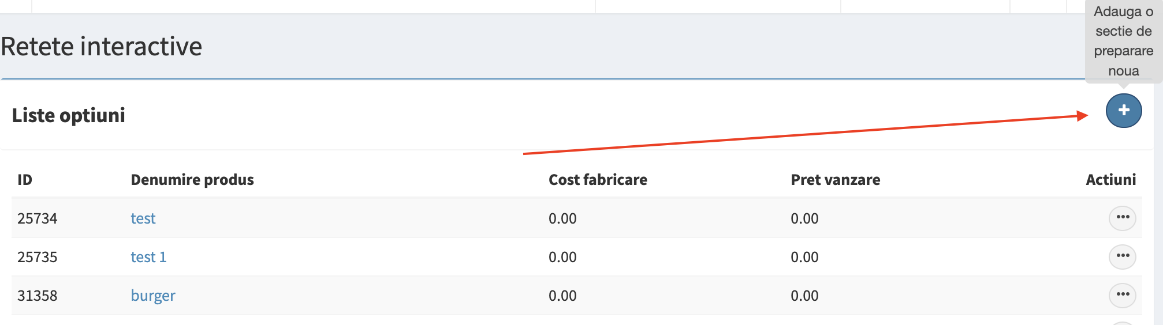Click the ID column header

coord(25,180)
